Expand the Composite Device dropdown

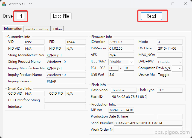pos(177,68)
